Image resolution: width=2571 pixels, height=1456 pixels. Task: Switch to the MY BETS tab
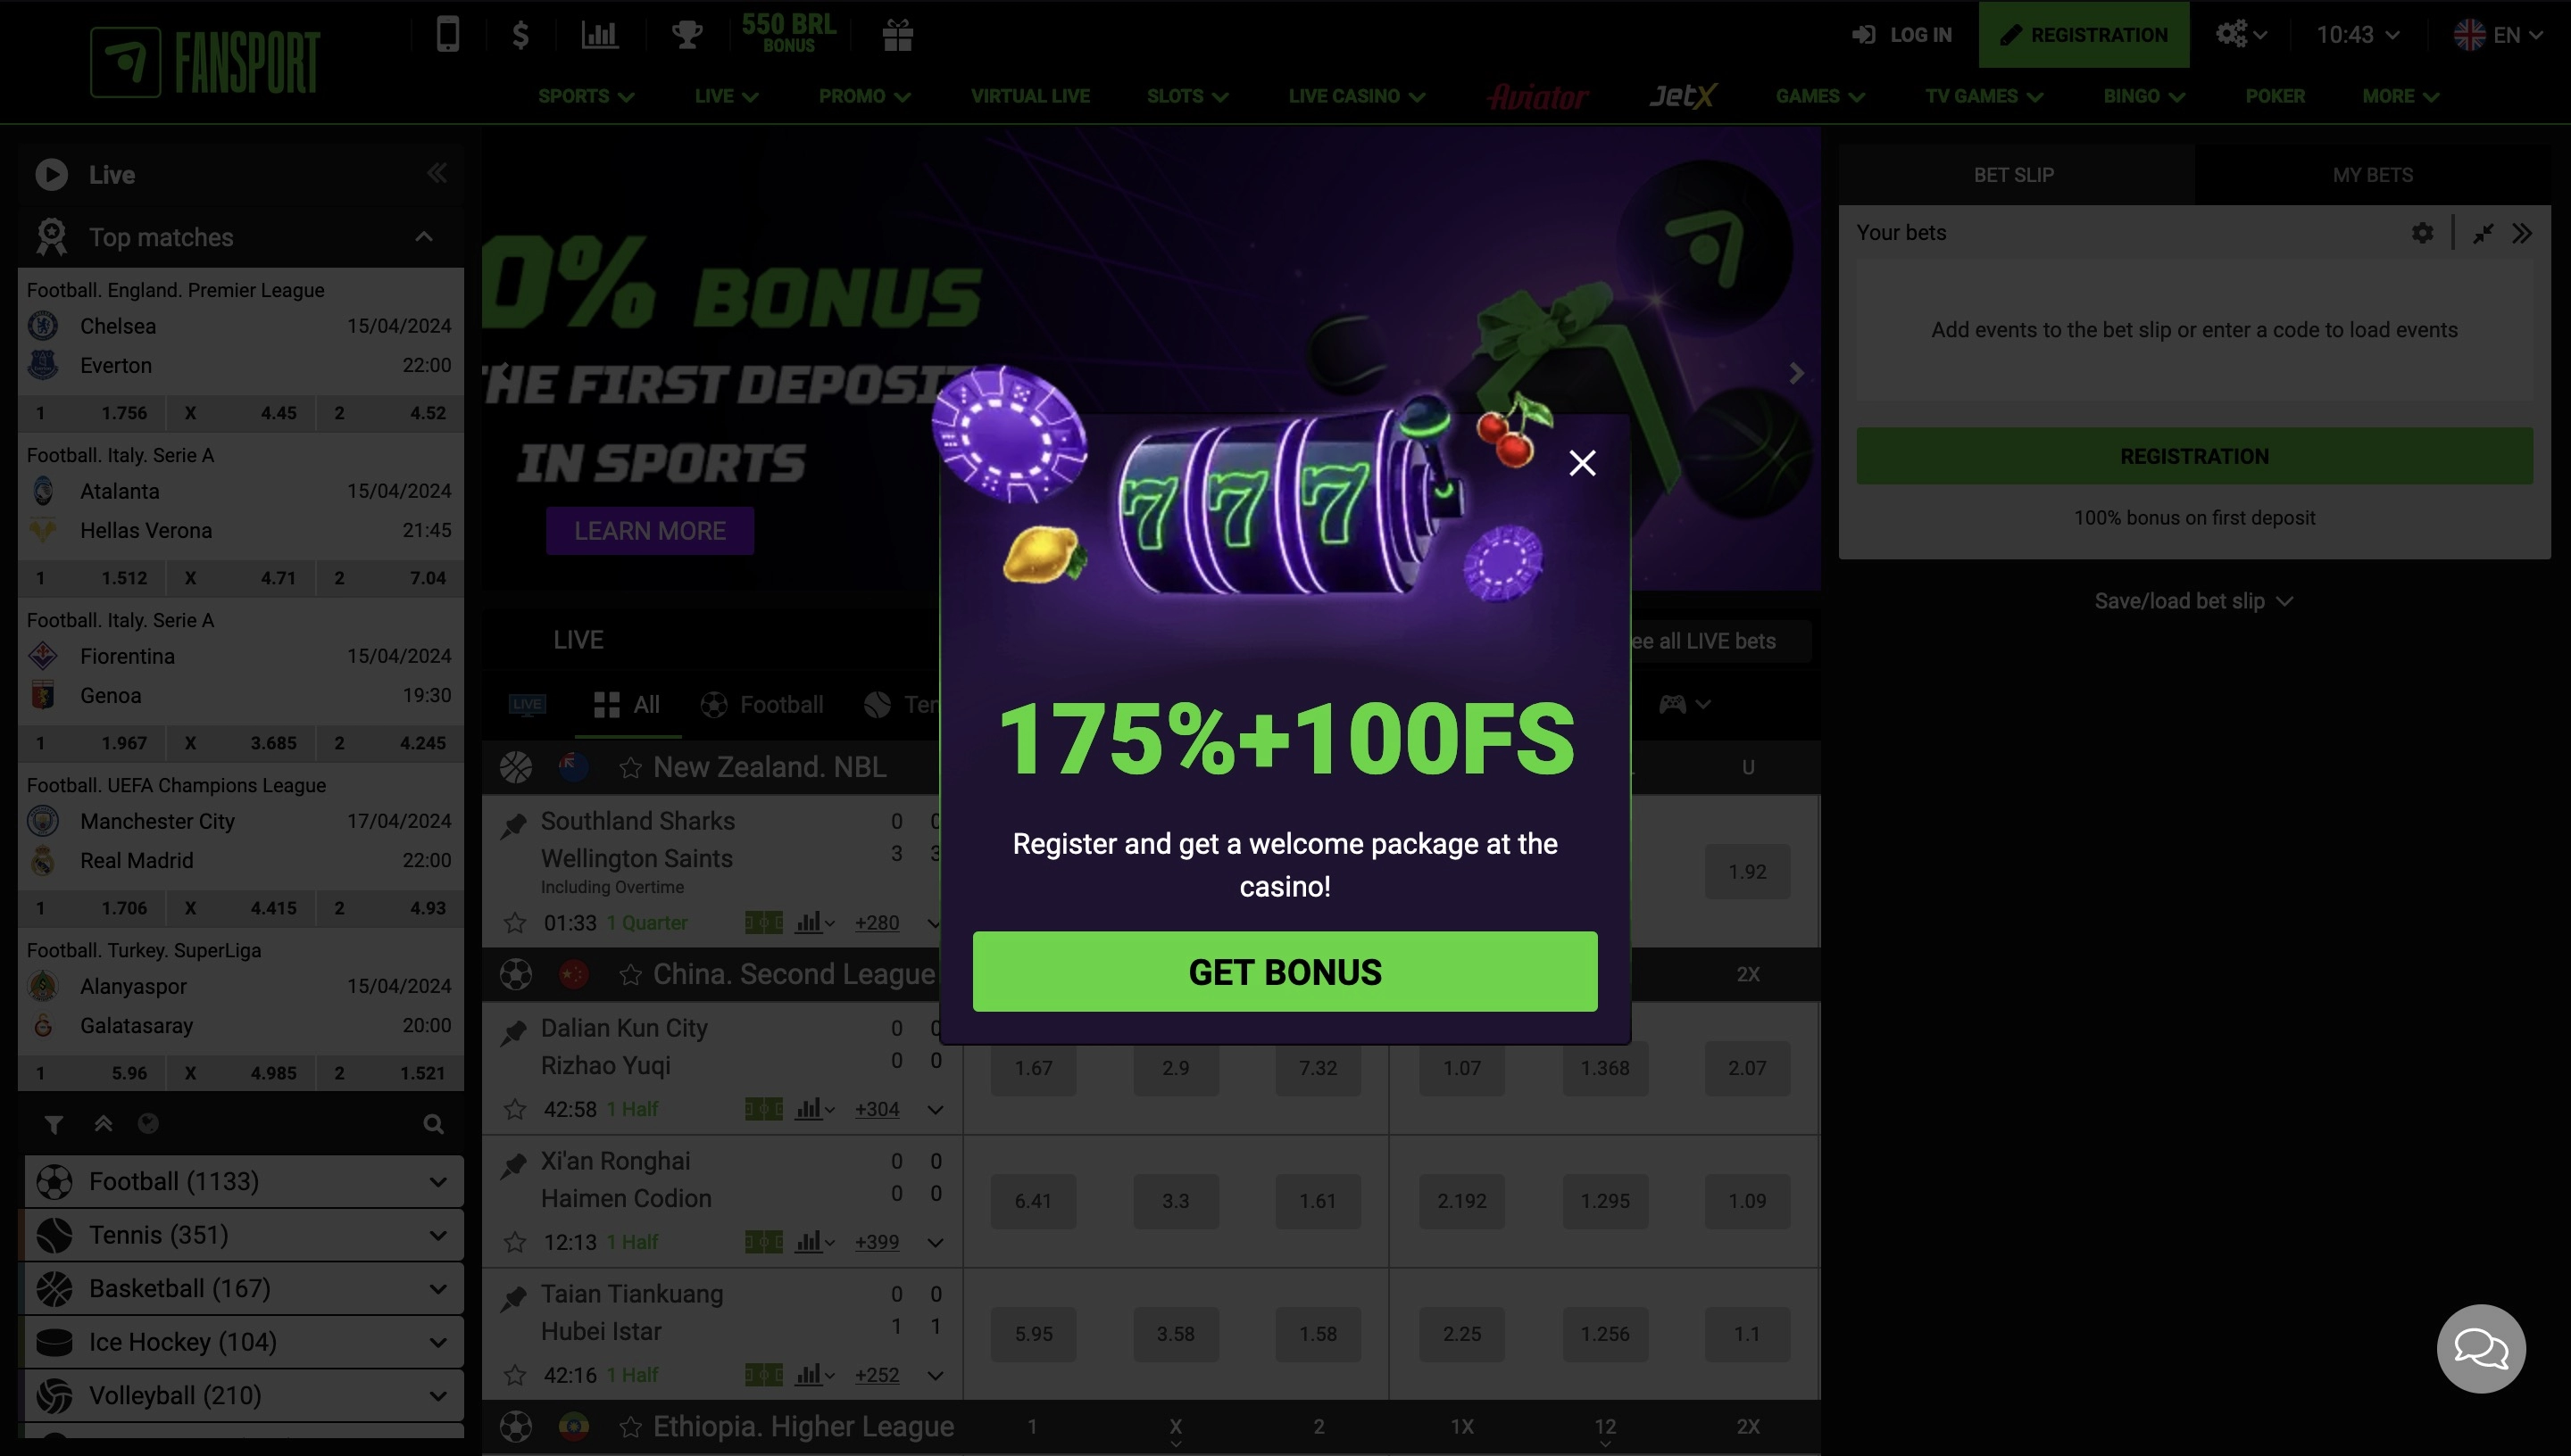point(2372,175)
